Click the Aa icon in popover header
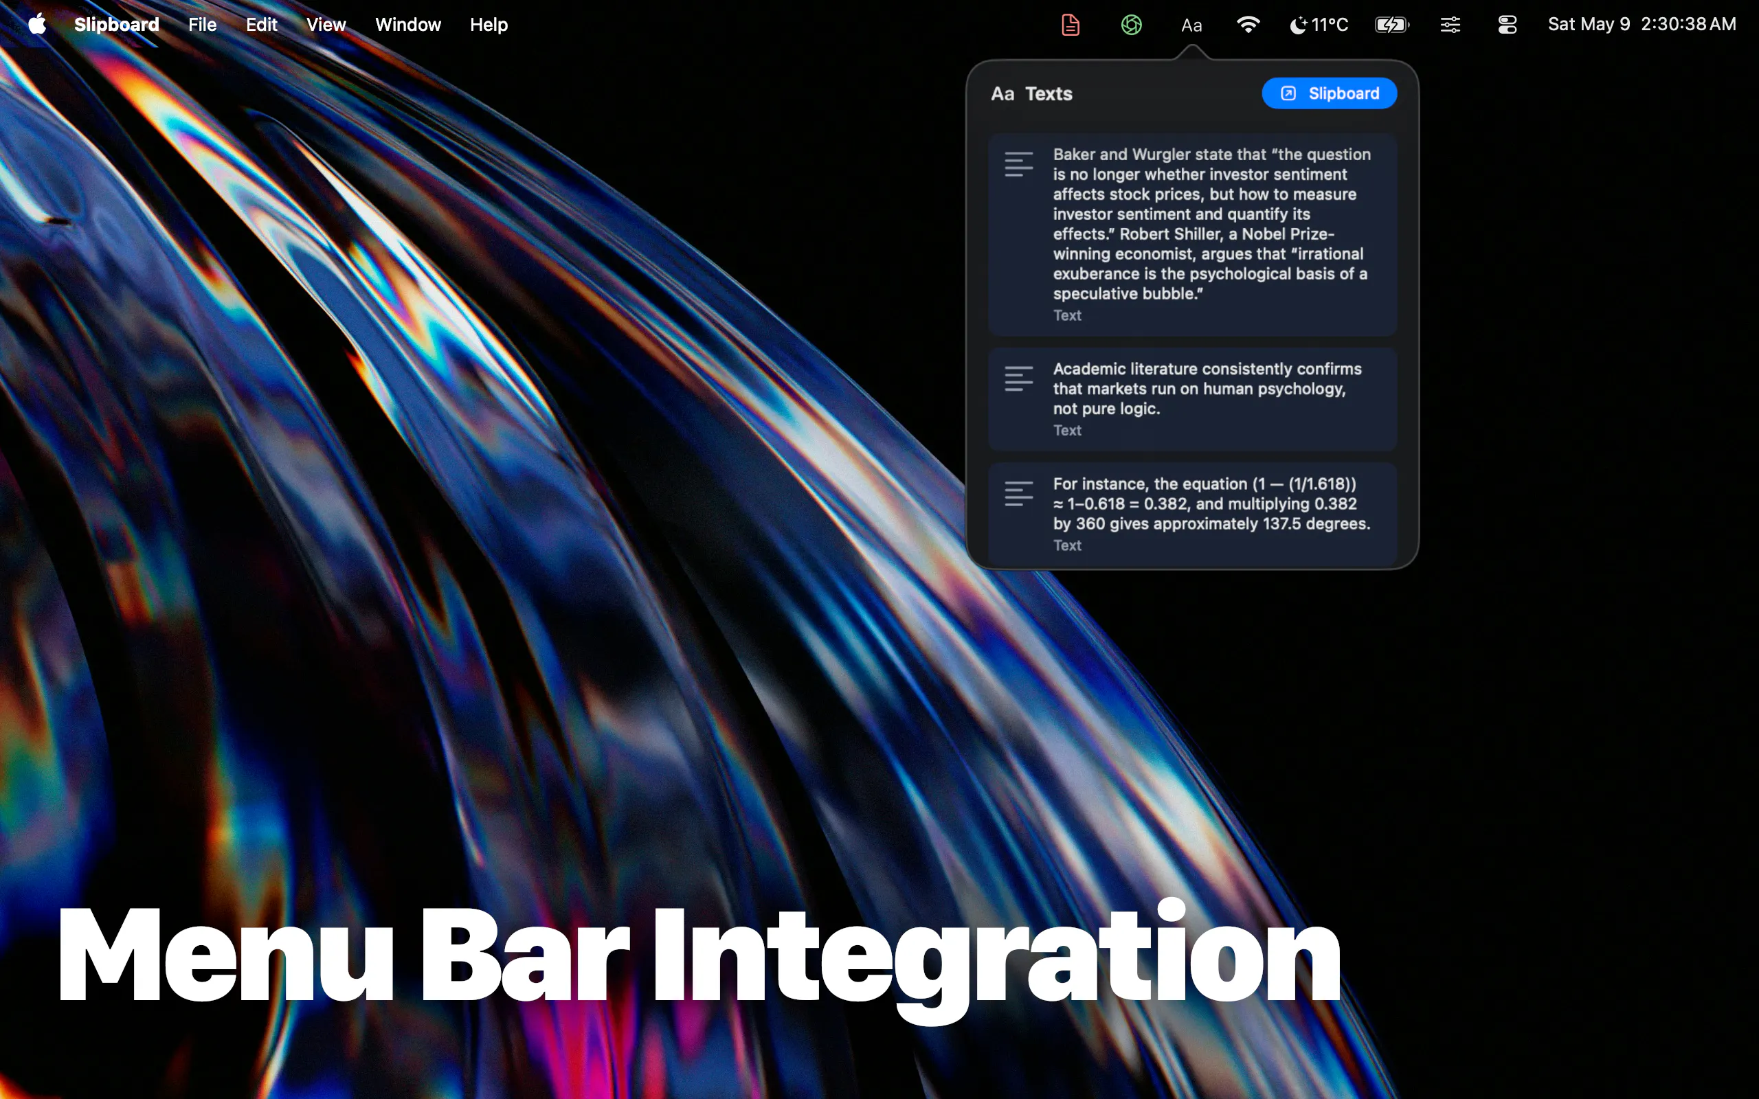 point(1002,94)
